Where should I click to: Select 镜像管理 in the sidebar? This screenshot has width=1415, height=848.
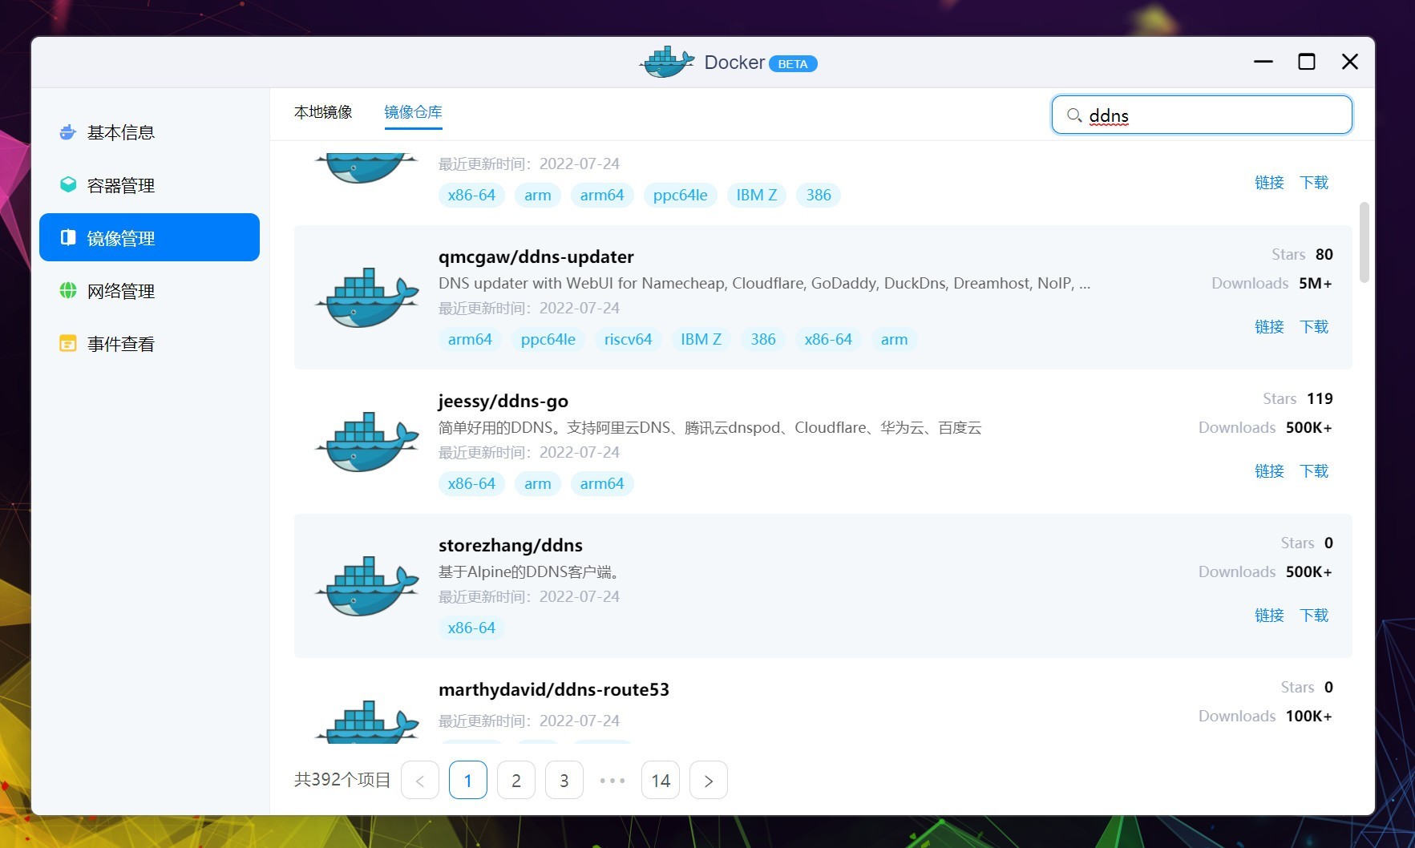pos(149,238)
